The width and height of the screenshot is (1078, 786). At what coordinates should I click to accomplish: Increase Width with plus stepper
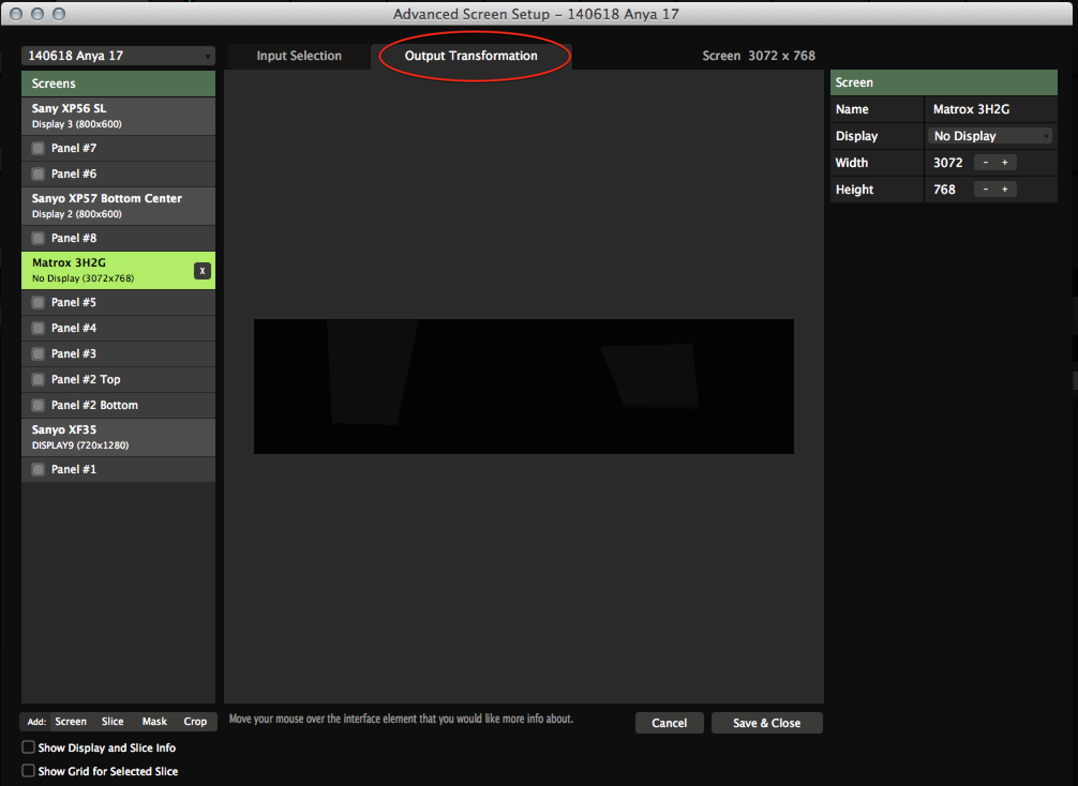[1005, 162]
